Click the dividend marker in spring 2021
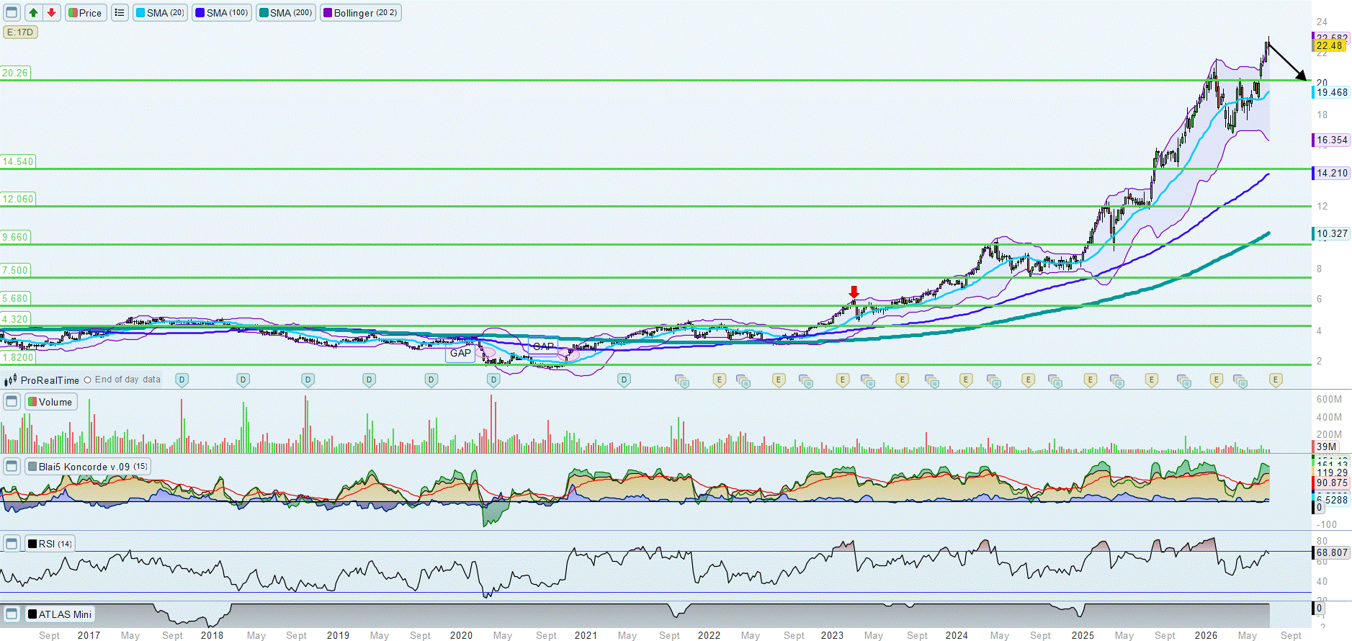The width and height of the screenshot is (1352, 641). [x=624, y=380]
